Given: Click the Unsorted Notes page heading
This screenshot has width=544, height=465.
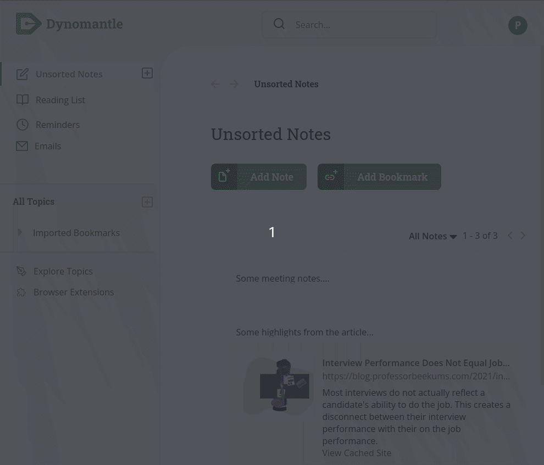Looking at the screenshot, I should click(x=270, y=134).
